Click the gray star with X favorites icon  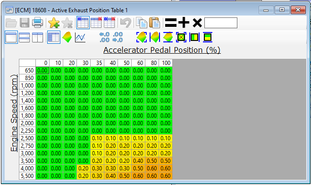pos(67,23)
